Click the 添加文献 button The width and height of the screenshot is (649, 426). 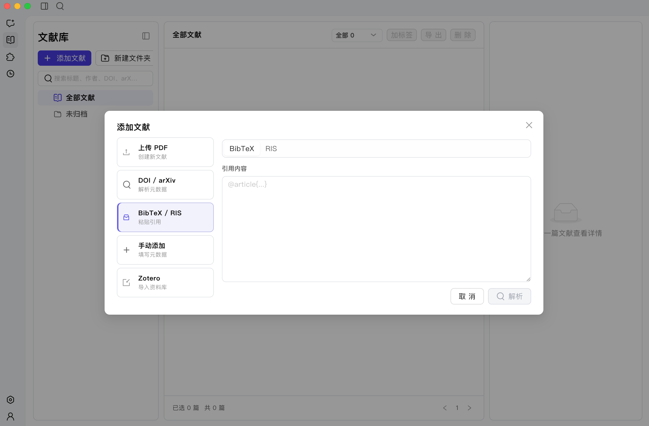click(65, 58)
